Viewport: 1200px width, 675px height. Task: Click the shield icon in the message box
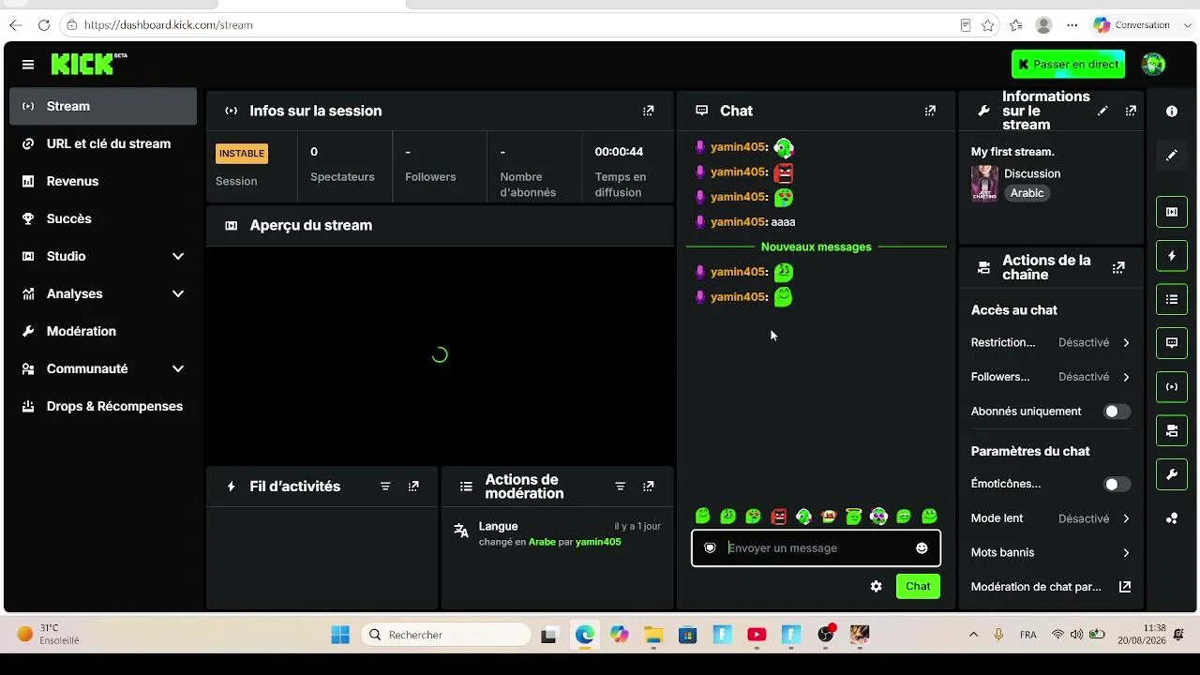(x=710, y=548)
